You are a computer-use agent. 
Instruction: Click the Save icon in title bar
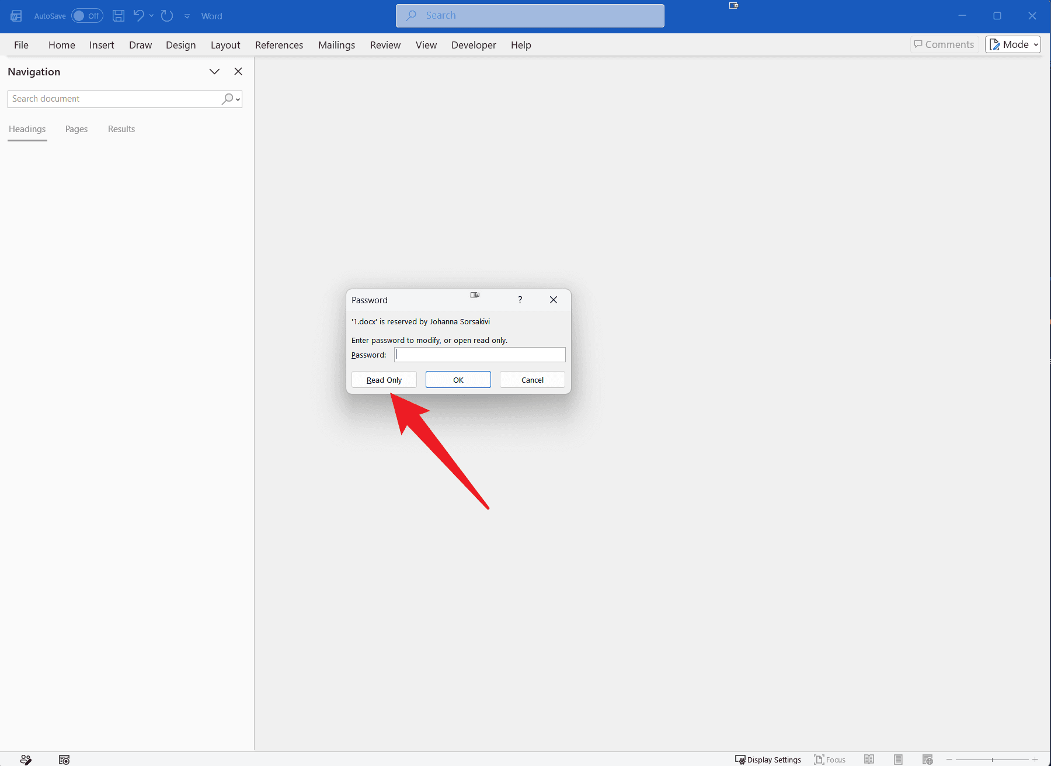coord(119,16)
